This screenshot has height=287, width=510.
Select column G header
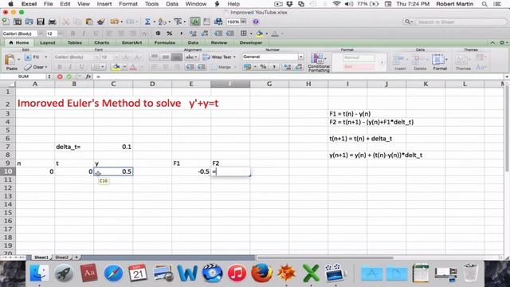click(269, 84)
